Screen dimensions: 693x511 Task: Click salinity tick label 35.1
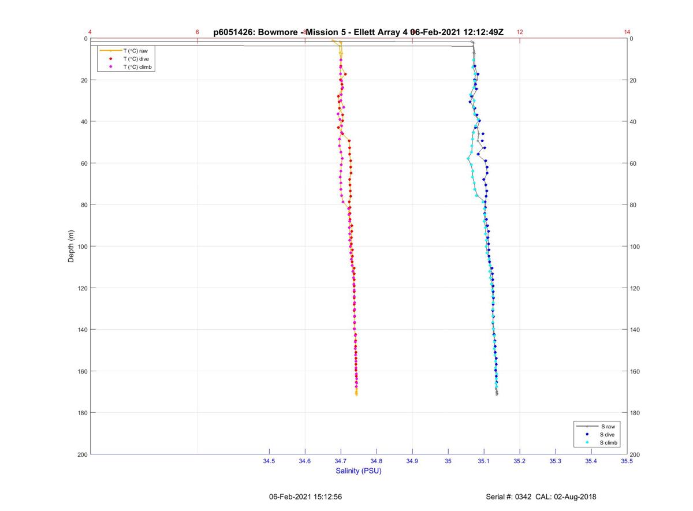point(484,461)
